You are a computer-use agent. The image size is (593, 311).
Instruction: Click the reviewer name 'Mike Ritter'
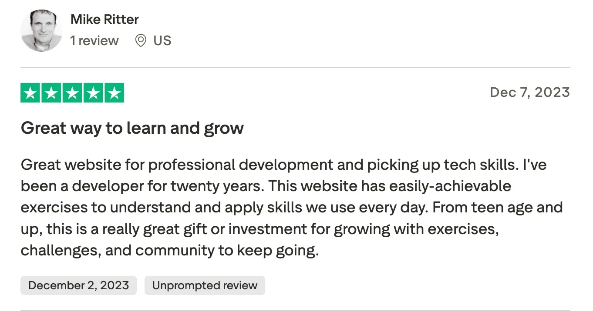click(104, 19)
